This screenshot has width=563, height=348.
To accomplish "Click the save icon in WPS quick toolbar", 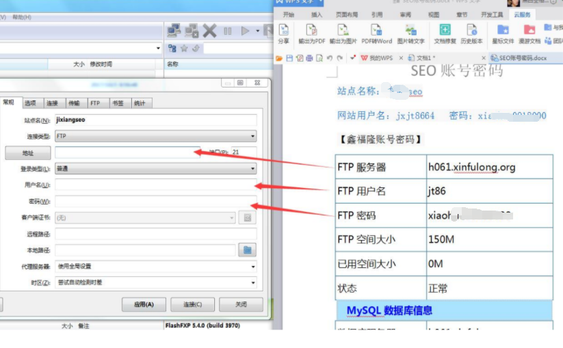I will pyautogui.click(x=289, y=58).
